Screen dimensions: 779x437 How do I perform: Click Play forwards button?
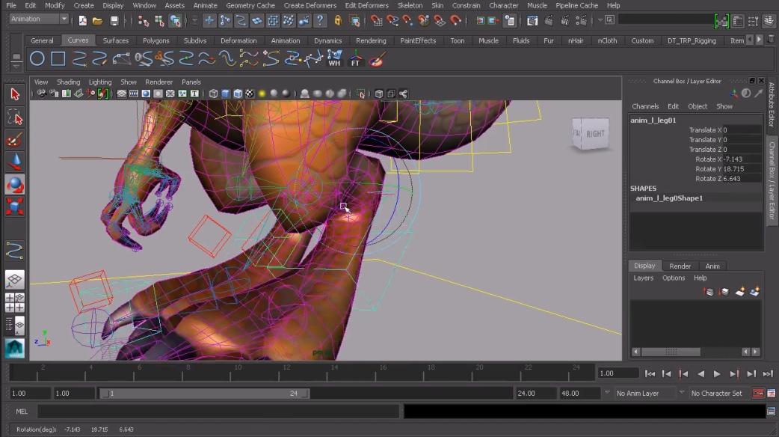pos(717,374)
